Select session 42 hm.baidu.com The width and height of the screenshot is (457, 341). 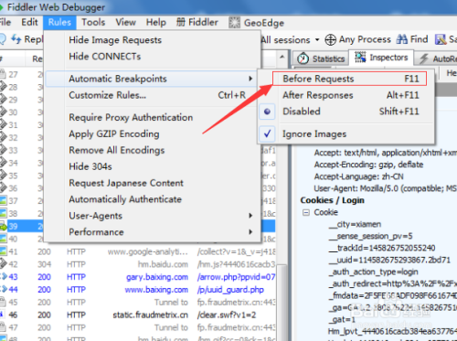138,264
